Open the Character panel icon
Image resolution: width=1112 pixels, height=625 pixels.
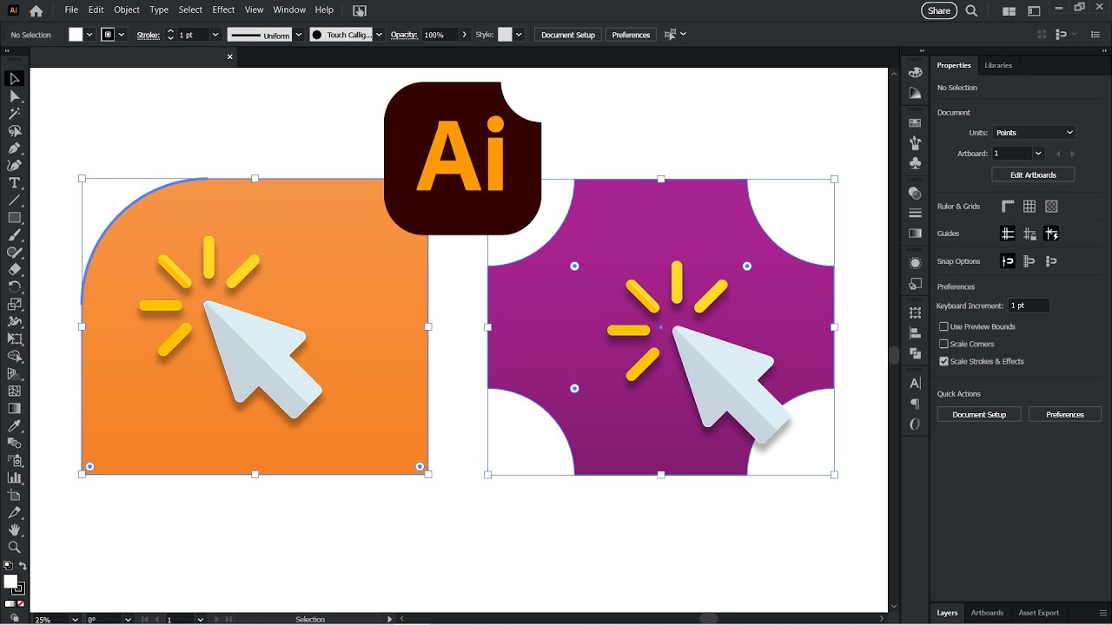click(915, 384)
